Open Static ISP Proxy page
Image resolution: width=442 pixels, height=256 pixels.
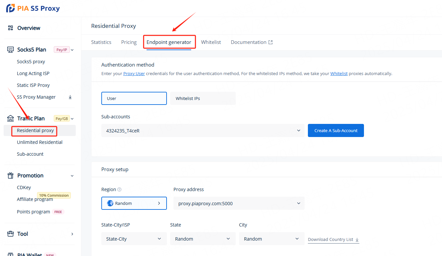33,85
